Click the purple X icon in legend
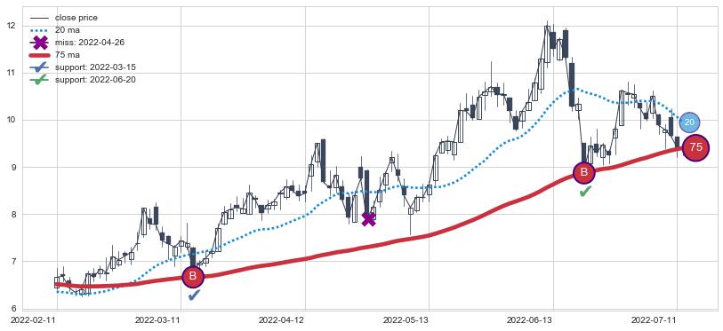The image size is (723, 331). [x=40, y=43]
